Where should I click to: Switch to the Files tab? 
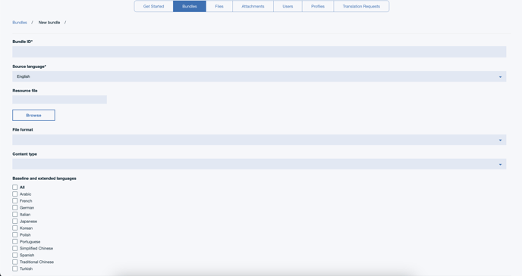219,6
